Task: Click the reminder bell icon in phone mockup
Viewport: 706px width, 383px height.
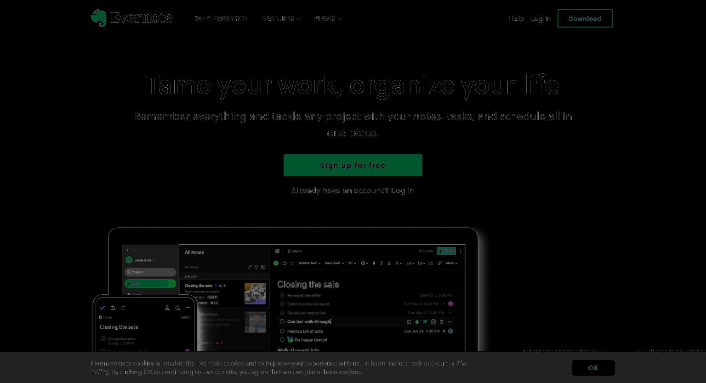Action: tap(177, 308)
